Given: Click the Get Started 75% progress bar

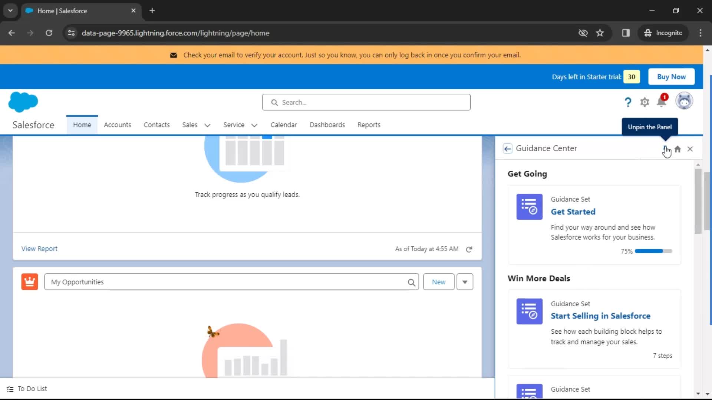Looking at the screenshot, I should tap(653, 251).
